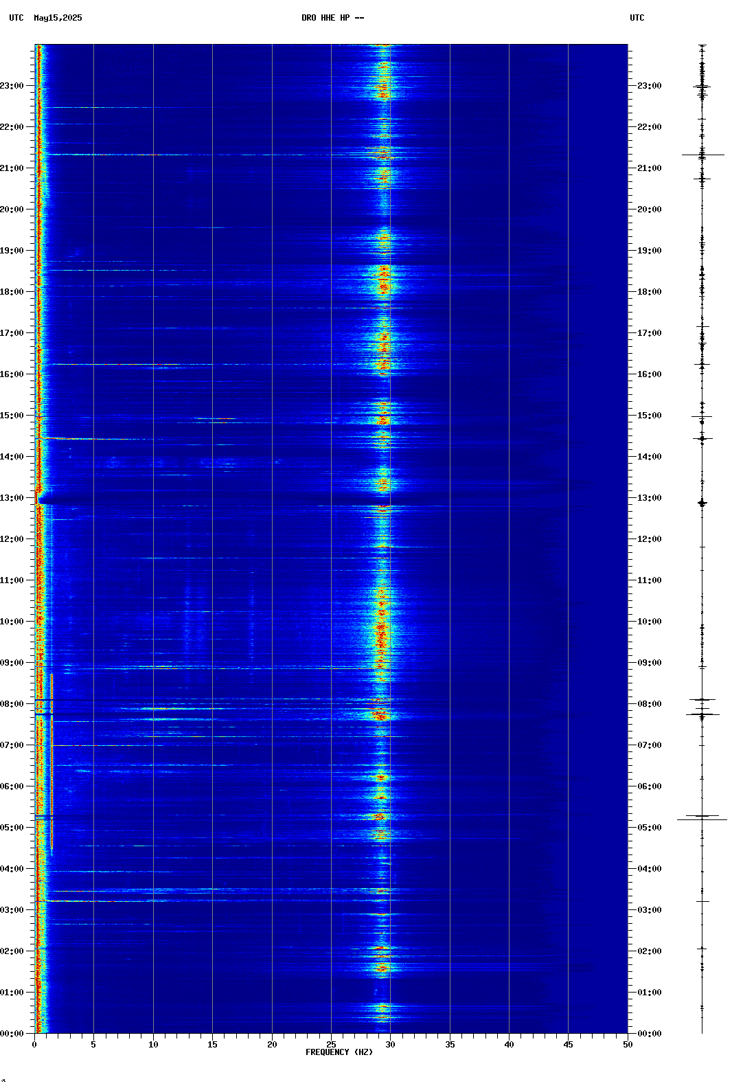Viewport: 732px width, 1088px height.
Task: Select 03:00 on the left time axis
Action: [12, 910]
